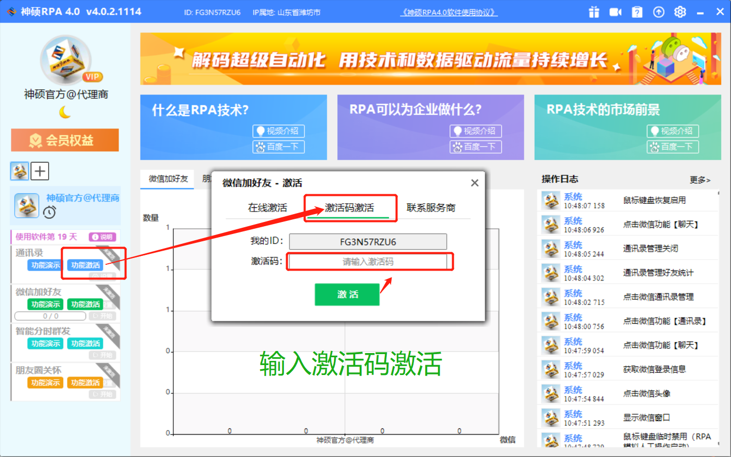This screenshot has width=731, height=457.
Task: Click the 开始 button in 智能分时群发 section
Action: click(x=102, y=355)
